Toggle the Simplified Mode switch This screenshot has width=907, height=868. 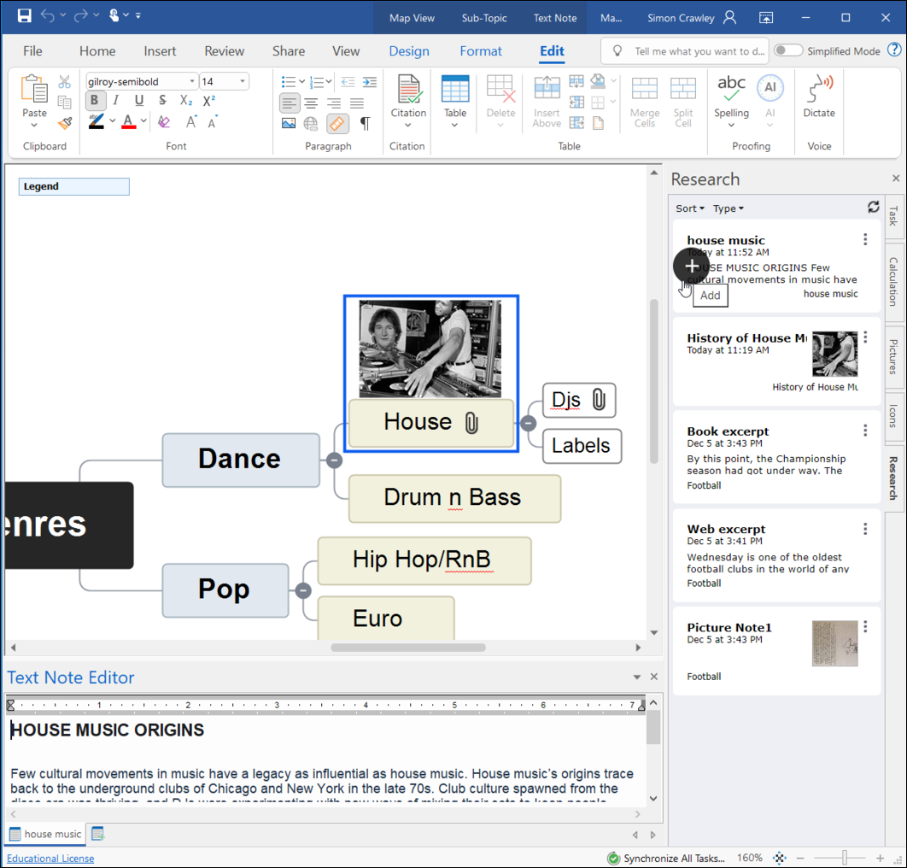coord(787,50)
